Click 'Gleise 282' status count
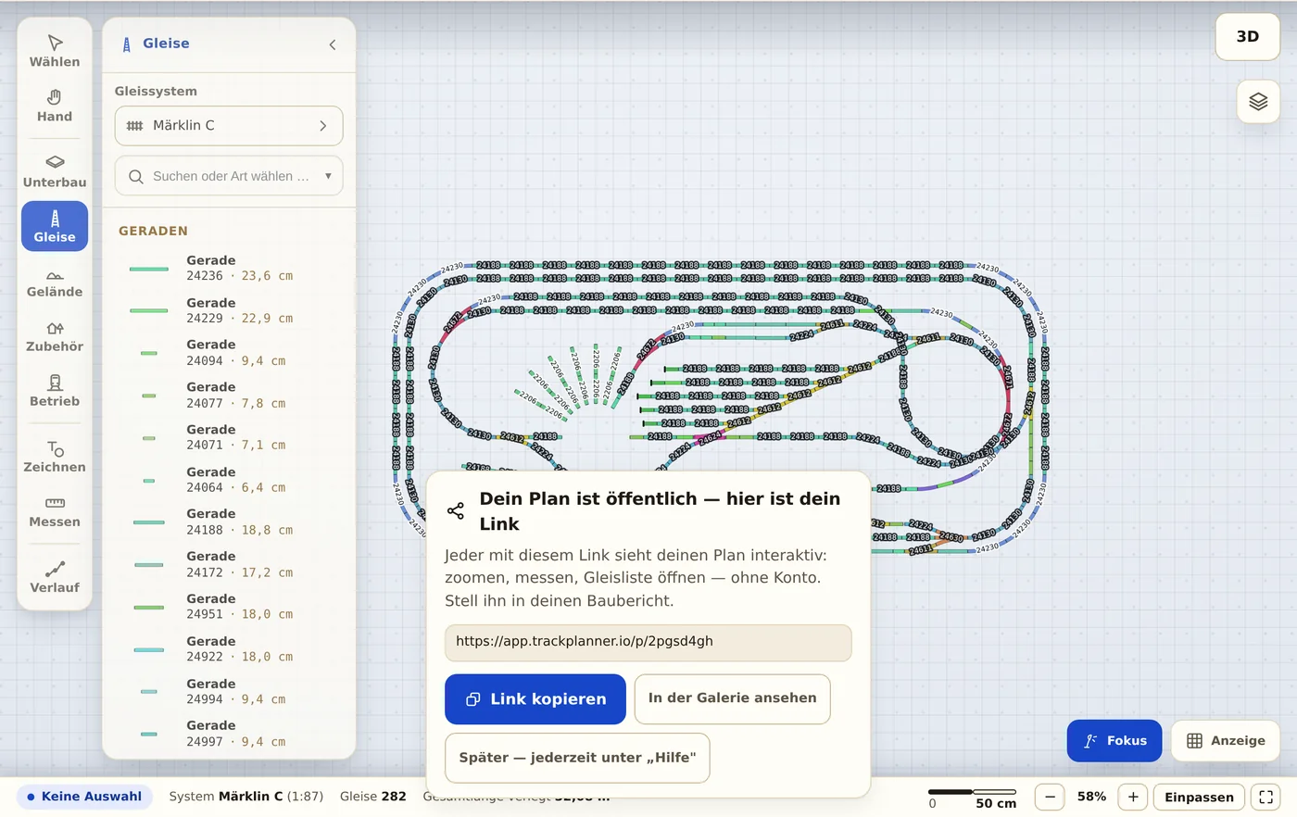1297x817 pixels. (373, 797)
